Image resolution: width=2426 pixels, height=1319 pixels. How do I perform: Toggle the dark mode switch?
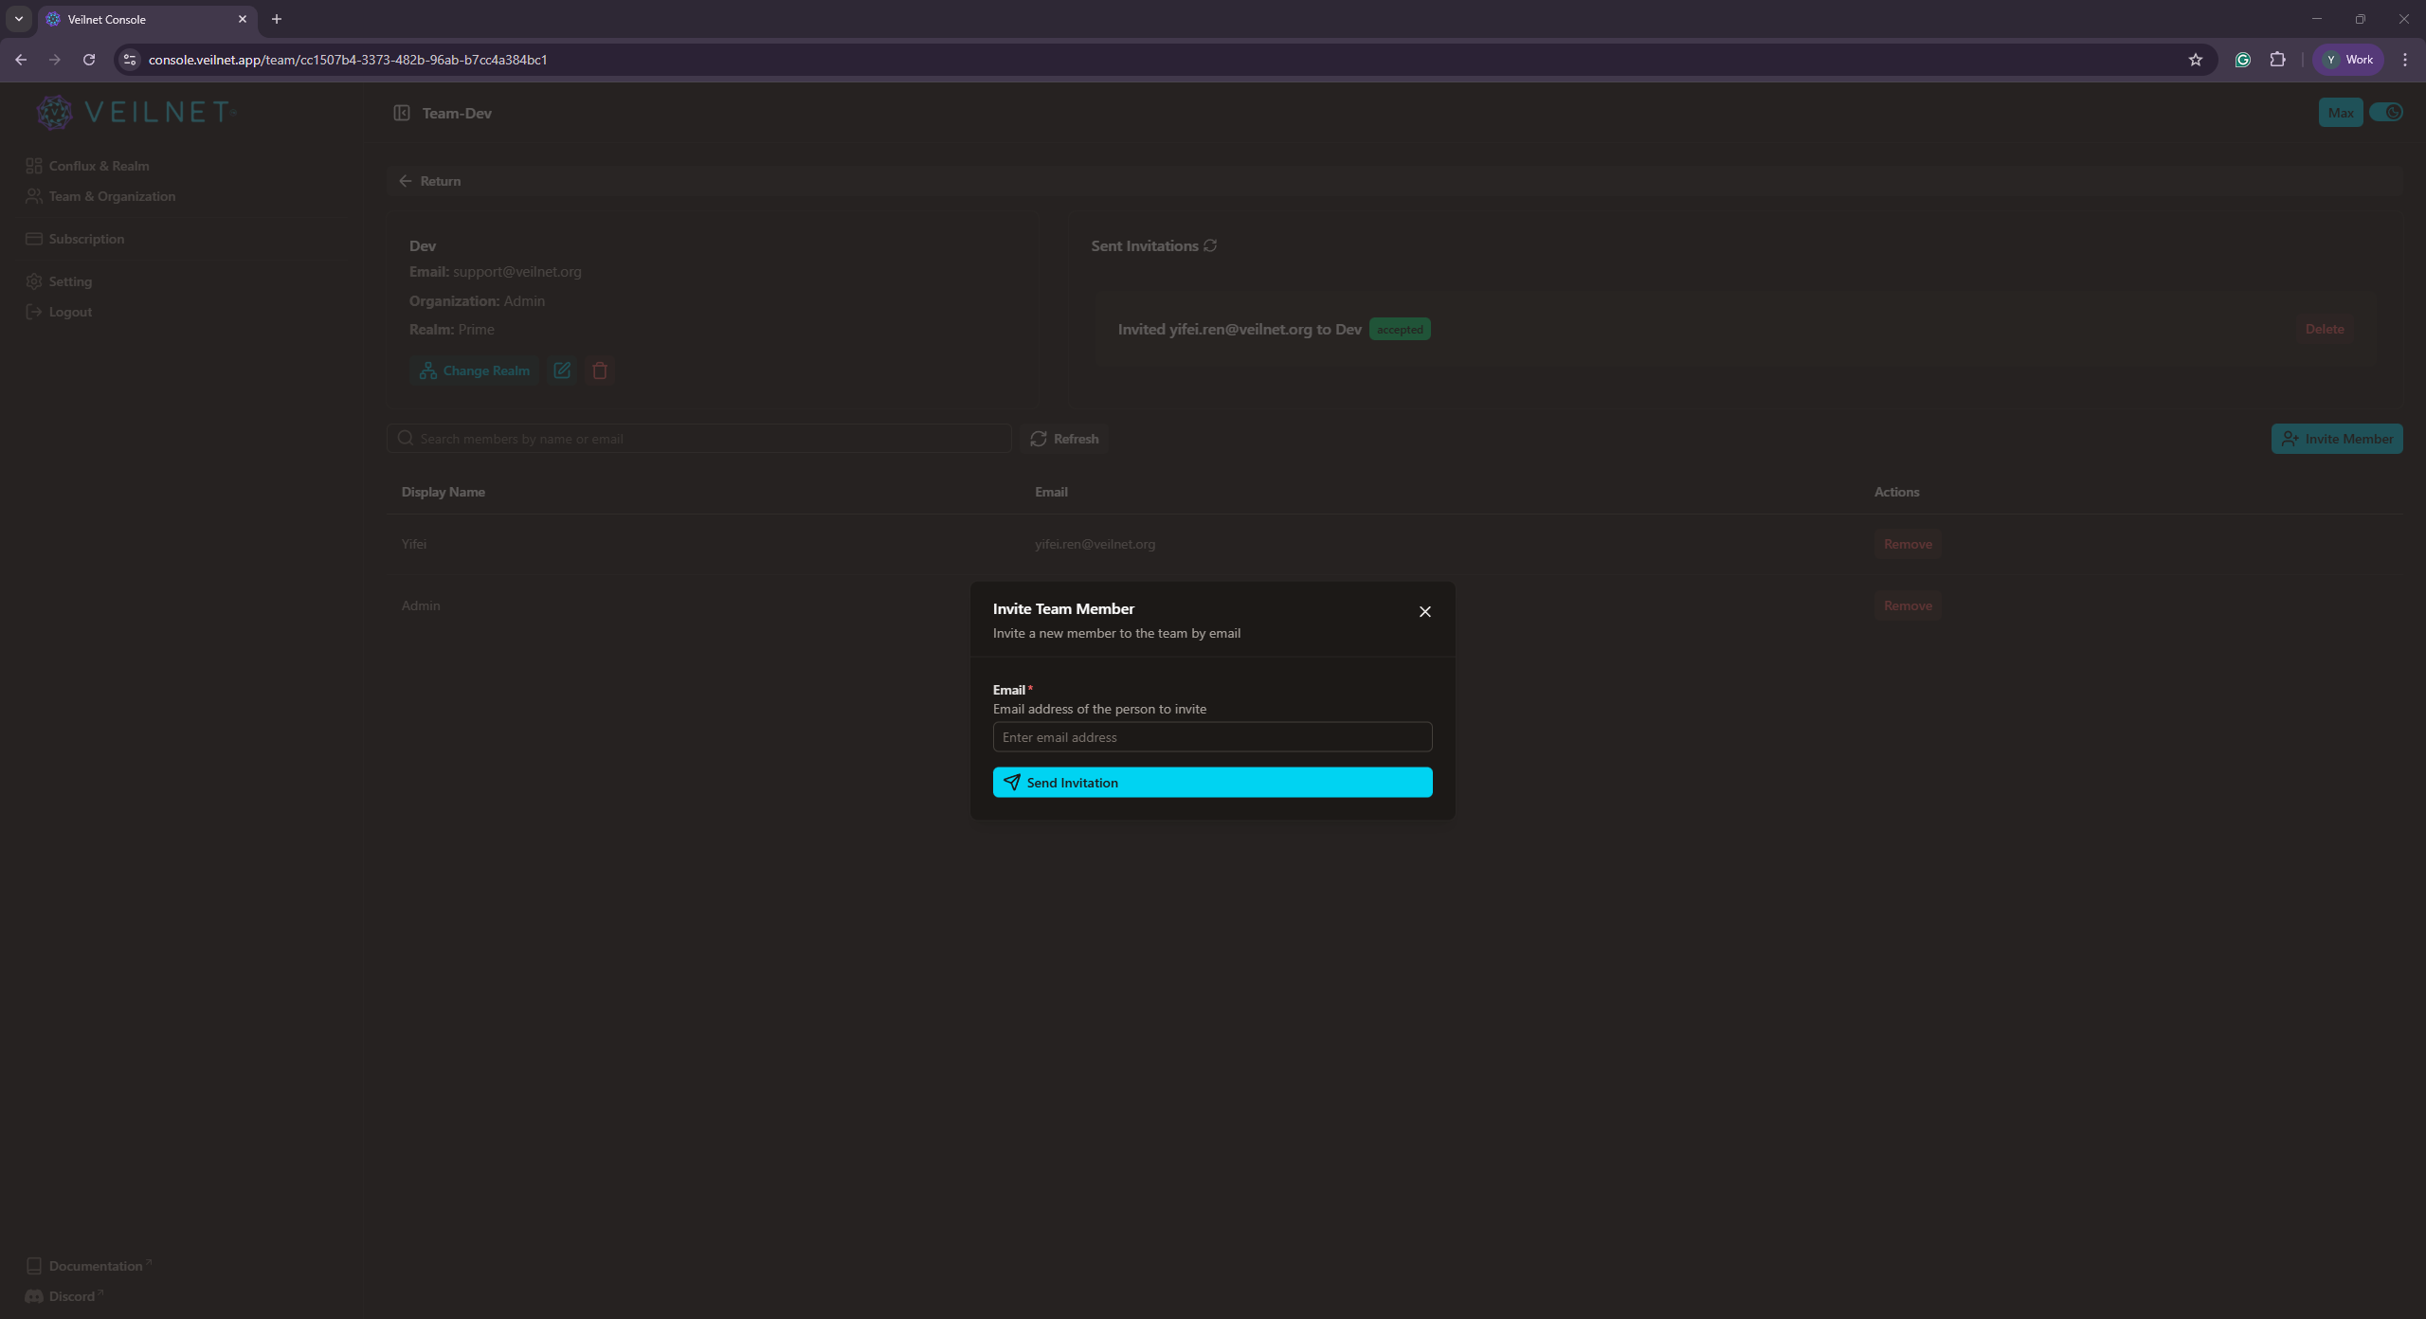point(2388,112)
